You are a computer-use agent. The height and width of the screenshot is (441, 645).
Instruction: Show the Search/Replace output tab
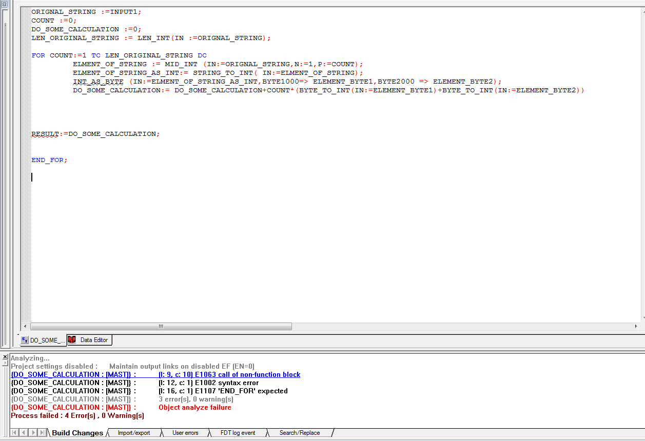tap(300, 433)
